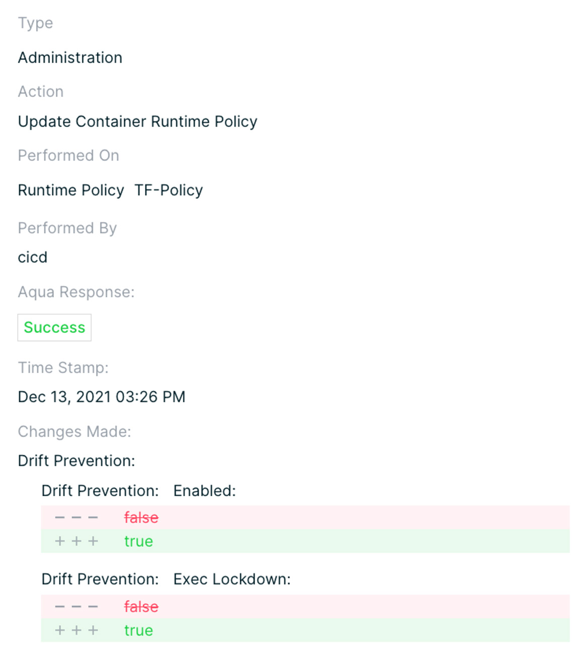580x654 pixels.
Task: Click the Changes Made label
Action: (x=74, y=431)
